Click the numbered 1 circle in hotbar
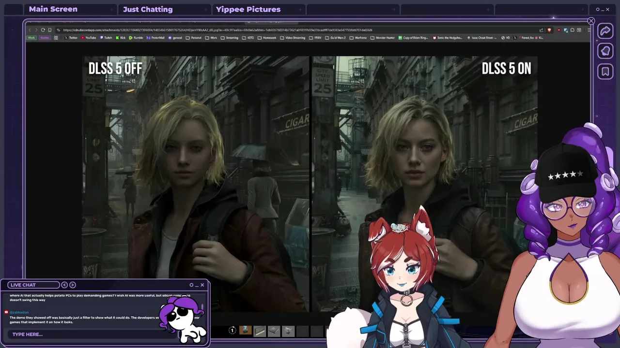The image size is (620, 348). pos(232,330)
